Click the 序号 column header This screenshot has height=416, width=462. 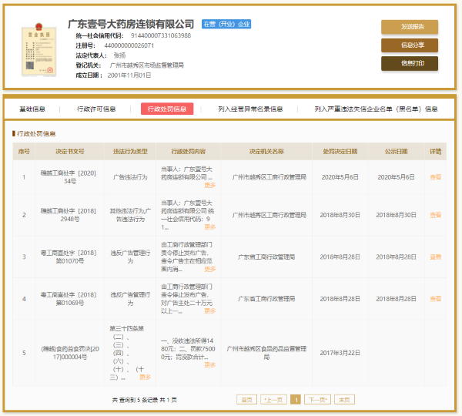[x=24, y=152]
